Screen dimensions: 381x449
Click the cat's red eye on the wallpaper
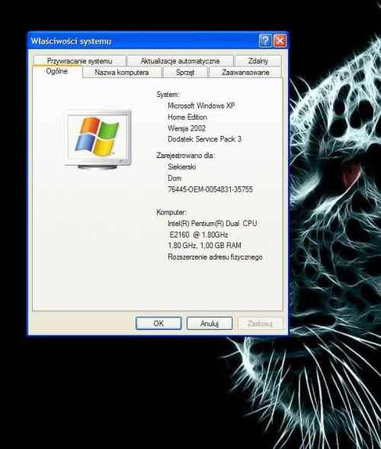point(352,174)
